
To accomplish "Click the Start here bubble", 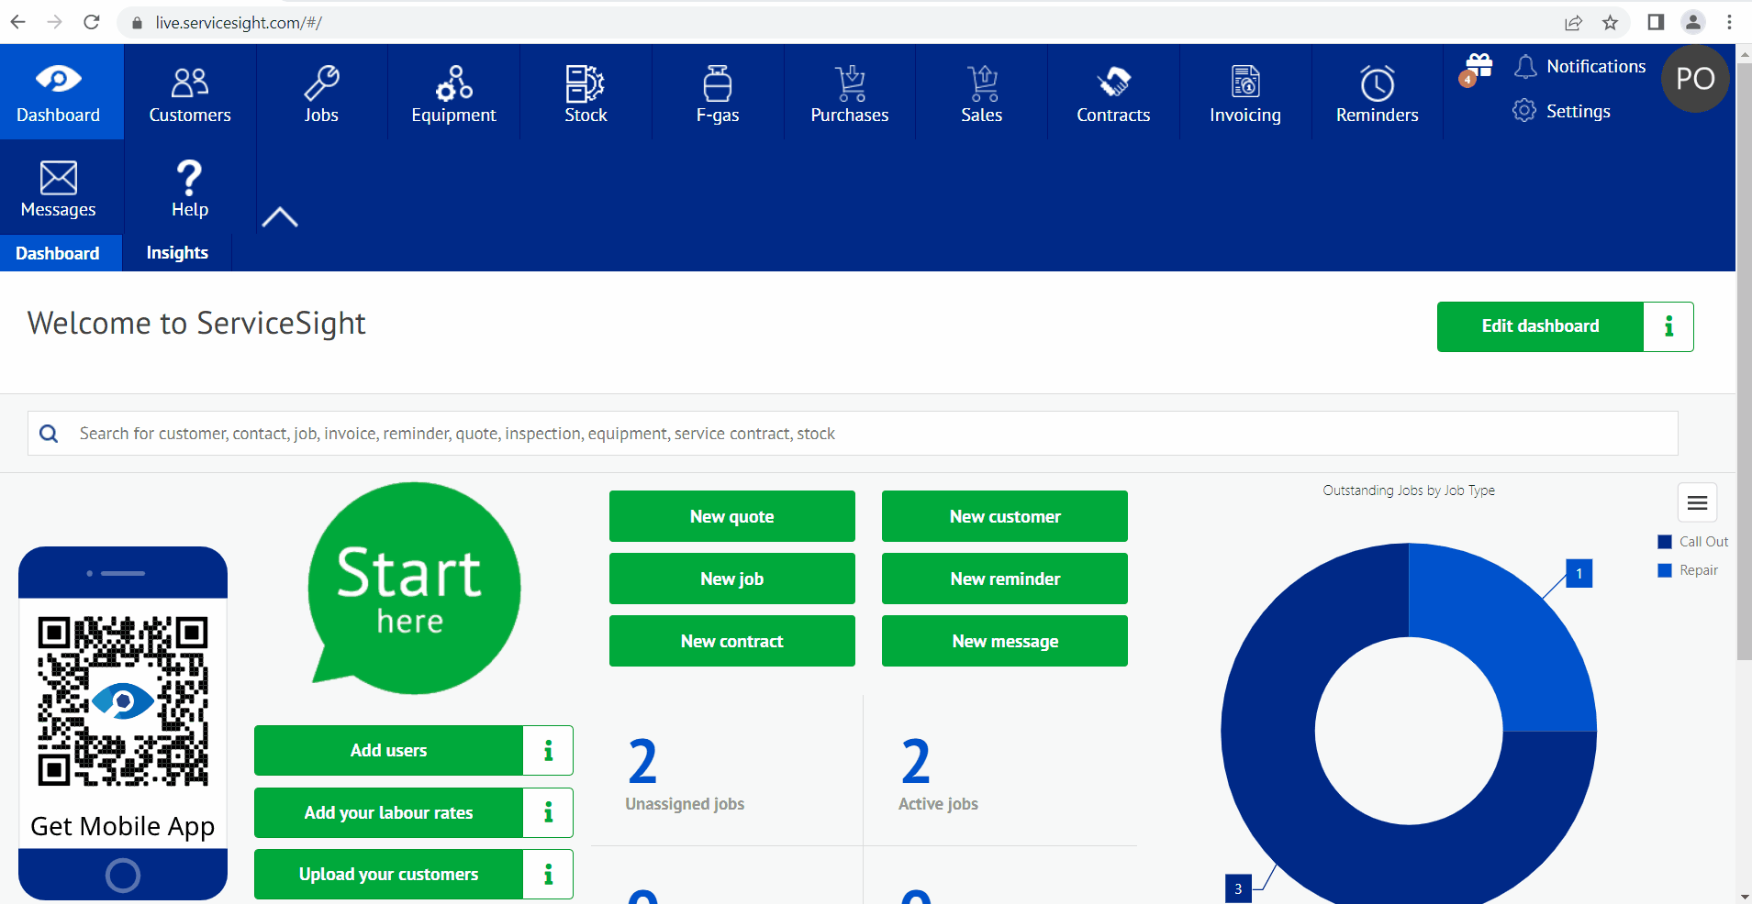I will click(414, 588).
